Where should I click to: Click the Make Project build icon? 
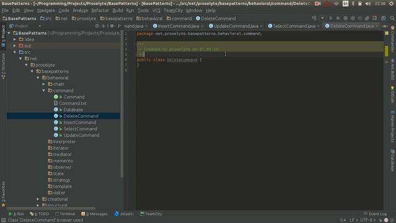[314, 18]
